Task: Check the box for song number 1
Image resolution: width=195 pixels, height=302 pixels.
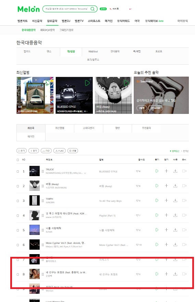Action: pos(18,171)
